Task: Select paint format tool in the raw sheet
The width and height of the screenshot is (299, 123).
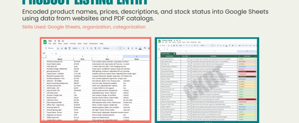Action: click(x=69, y=48)
